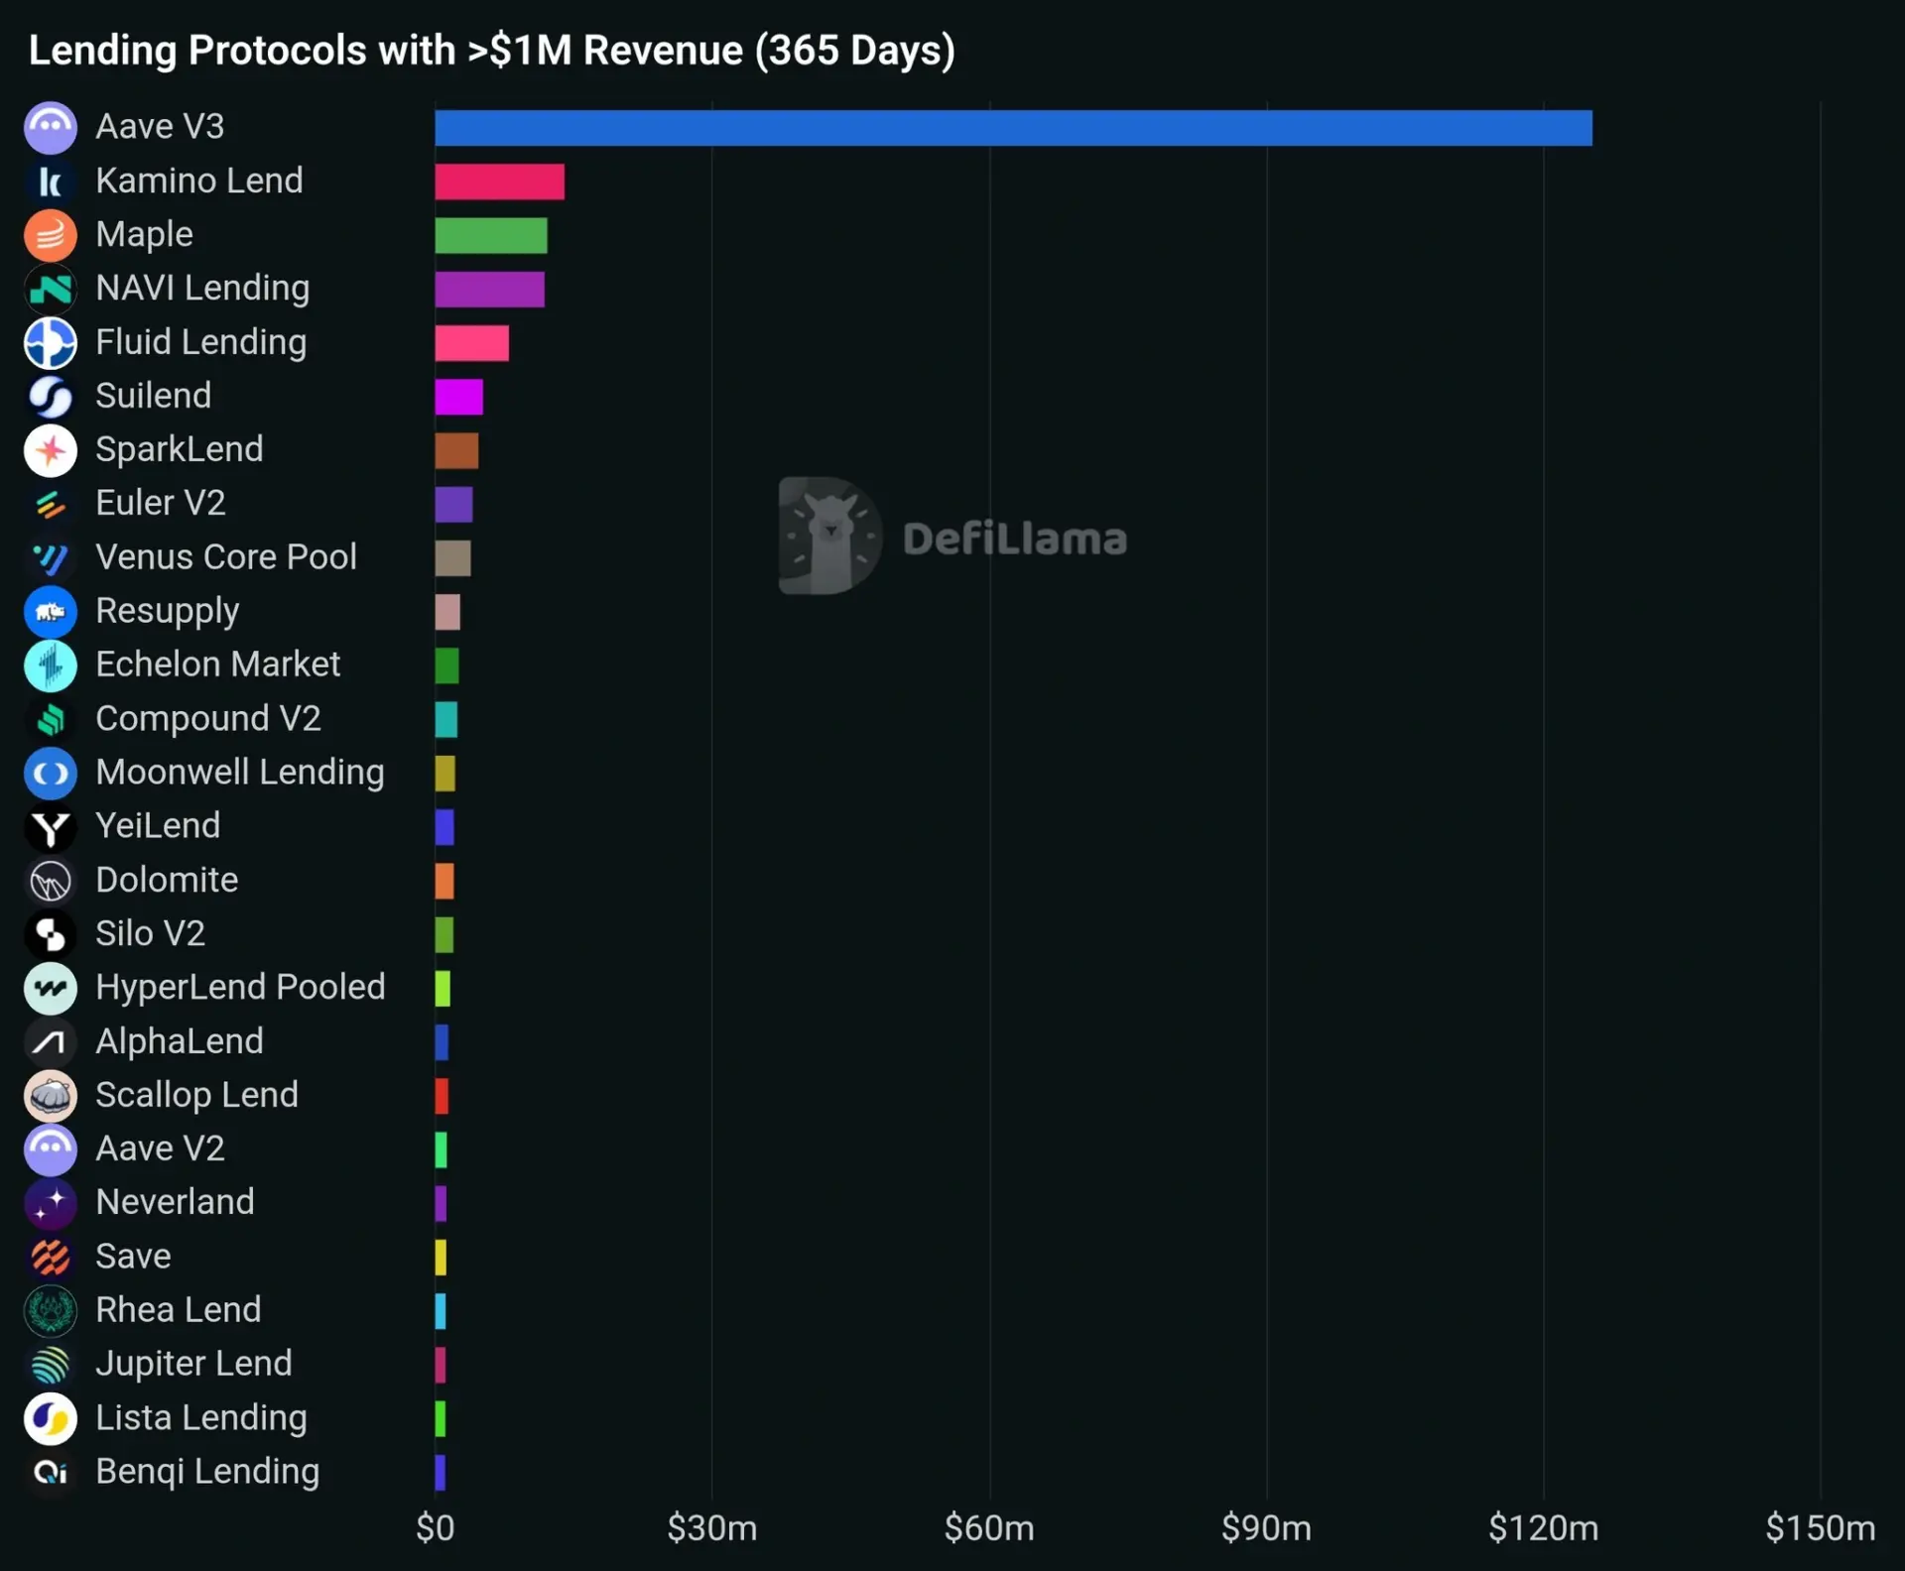Screen dimensions: 1905x1571
Task: Click the Moonwell Lending label text
Action: click(240, 773)
